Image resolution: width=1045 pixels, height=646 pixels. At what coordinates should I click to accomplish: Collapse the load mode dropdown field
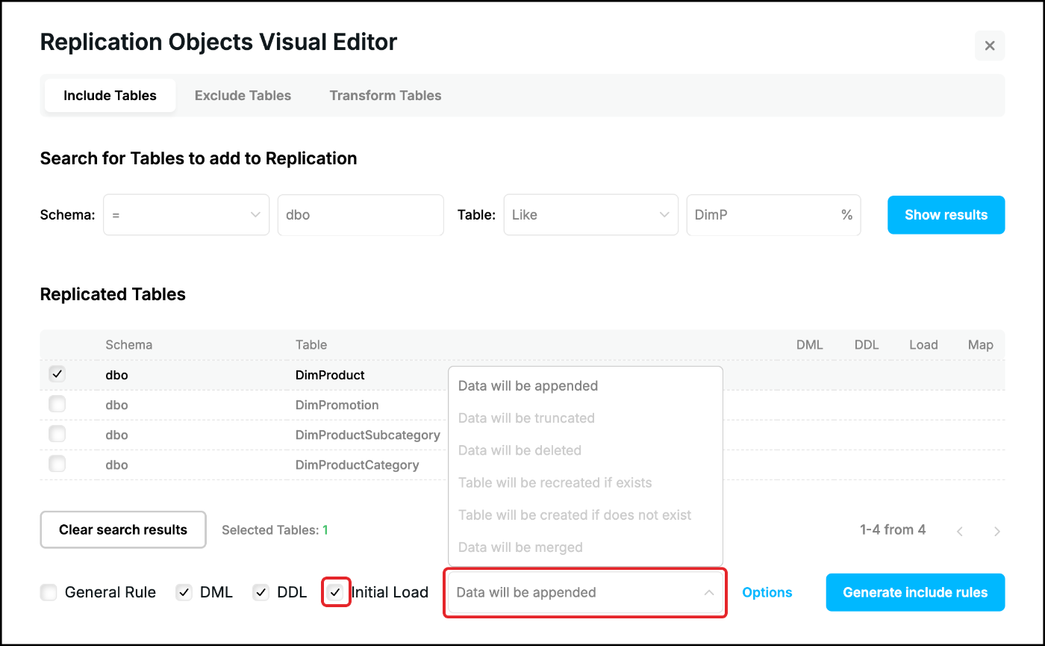[x=586, y=593]
